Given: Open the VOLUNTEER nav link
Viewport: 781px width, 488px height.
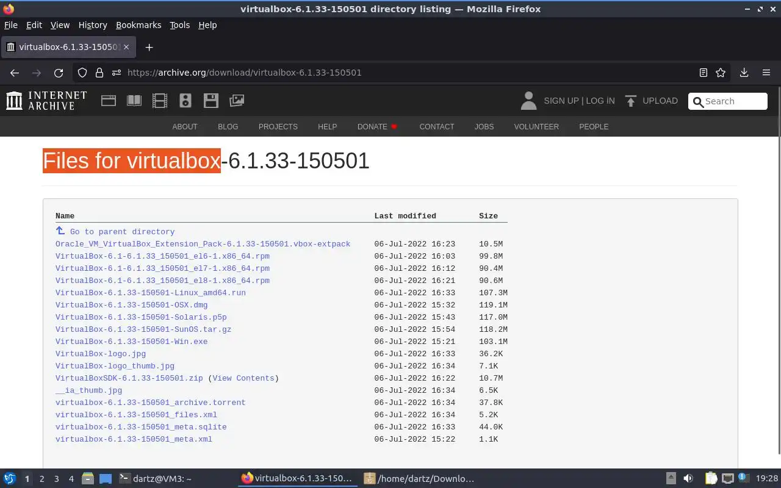Looking at the screenshot, I should (536, 127).
